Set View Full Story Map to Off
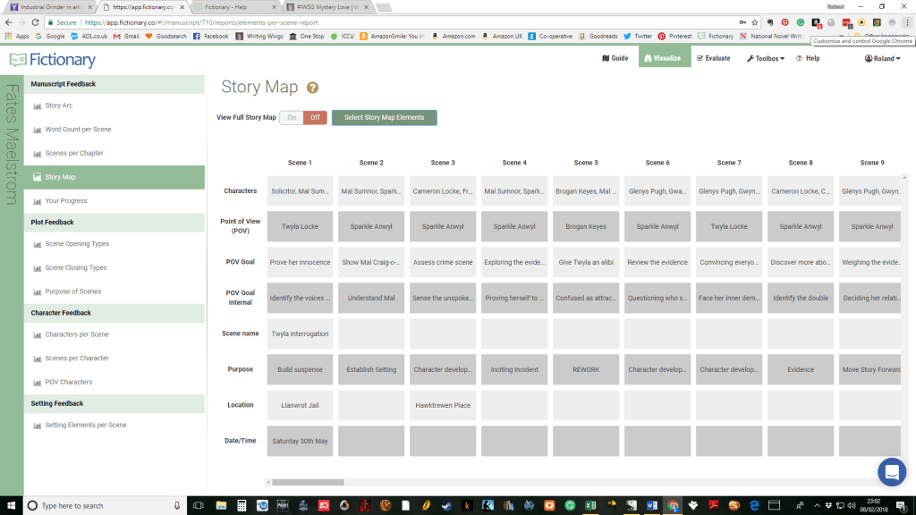 pos(315,117)
